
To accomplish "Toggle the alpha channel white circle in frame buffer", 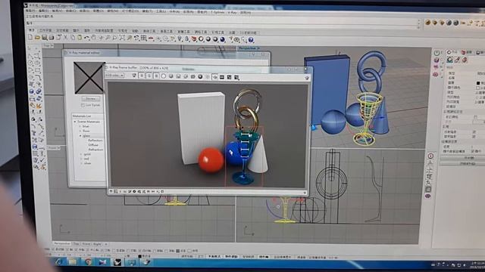I will (x=164, y=76).
